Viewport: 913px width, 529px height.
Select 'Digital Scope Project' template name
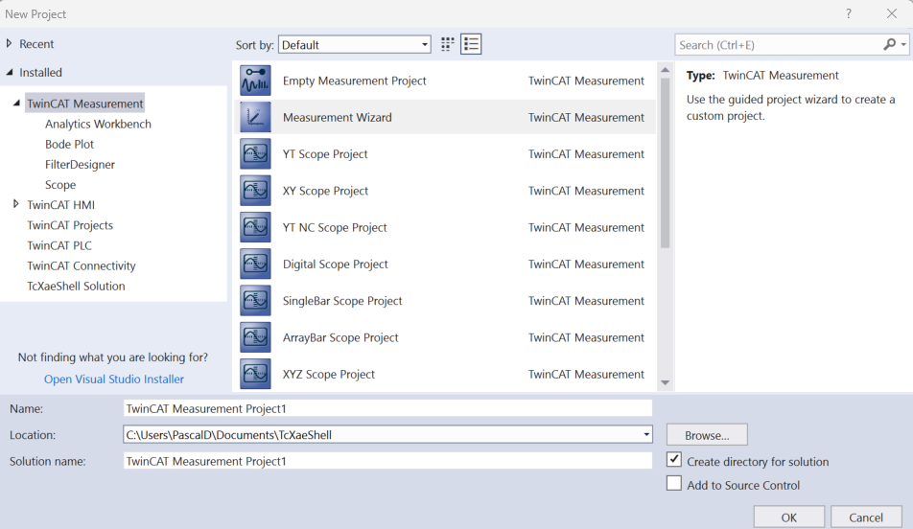tap(336, 264)
